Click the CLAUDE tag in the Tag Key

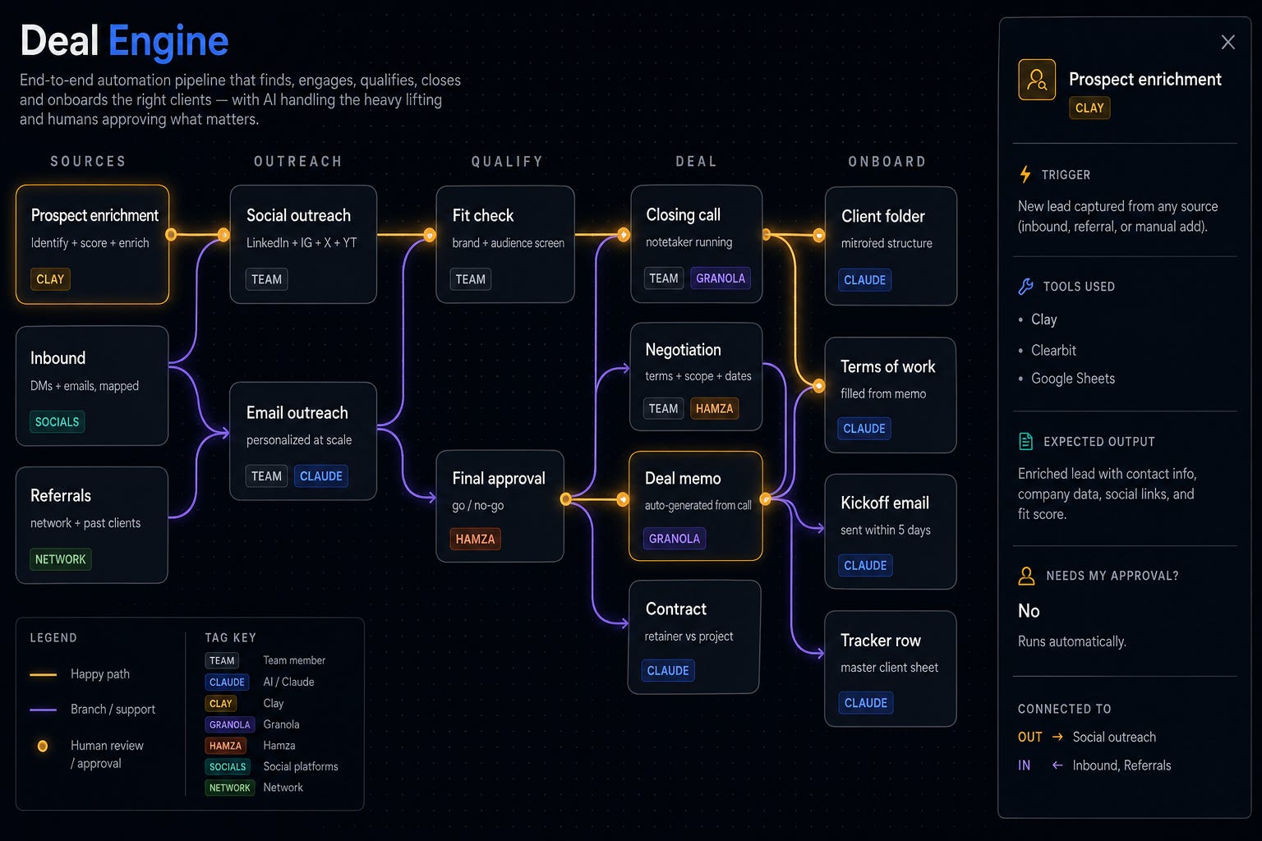click(227, 682)
